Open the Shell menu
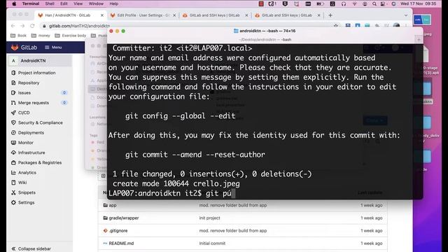Image resolution: width=448 pixels, height=252 pixels. coord(50,3)
